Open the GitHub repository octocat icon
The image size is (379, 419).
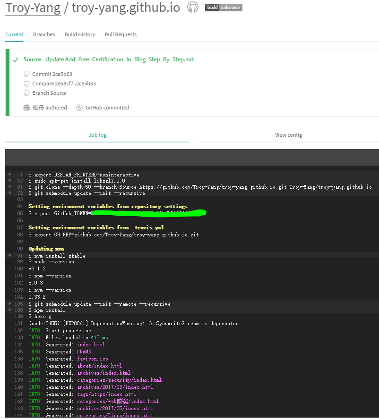(193, 7)
